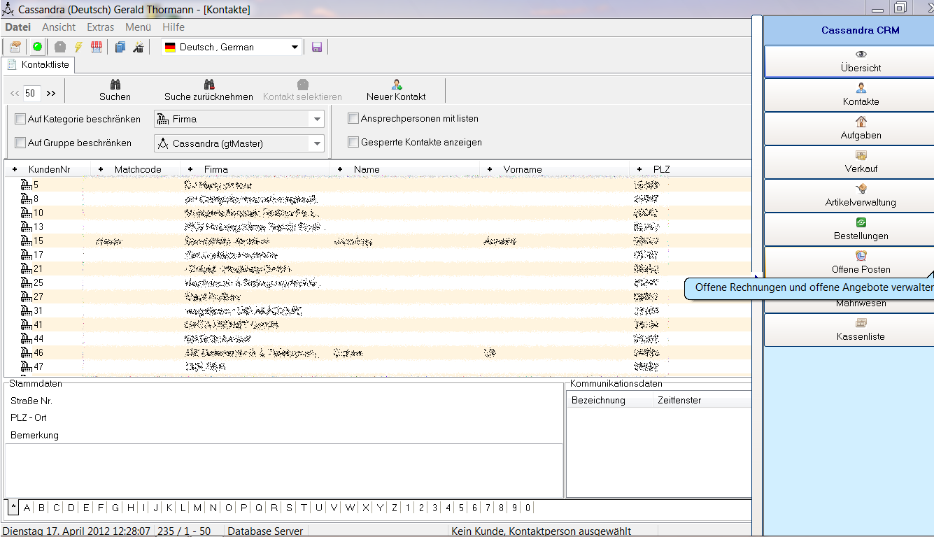
Task: Go to next page with >> arrow
Action: tap(51, 93)
